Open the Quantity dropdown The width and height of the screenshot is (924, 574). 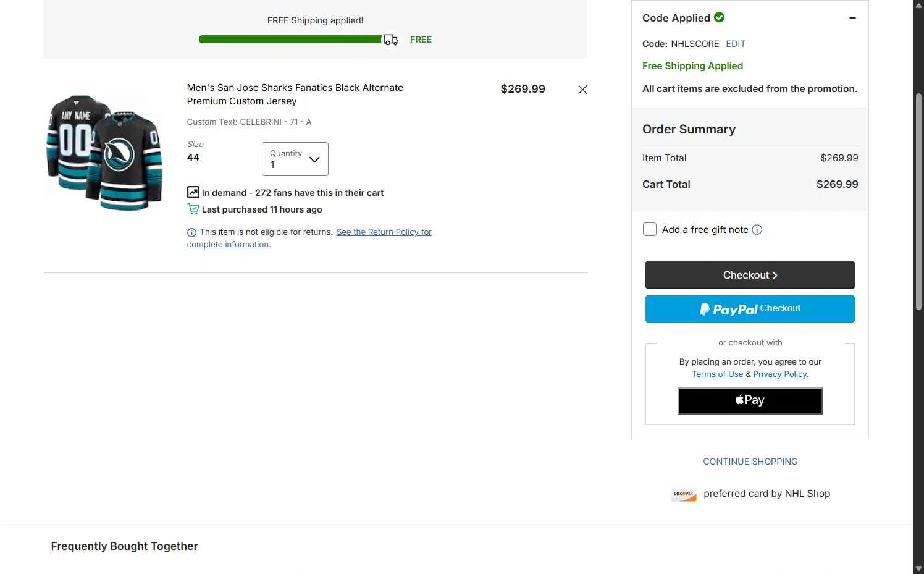295,159
